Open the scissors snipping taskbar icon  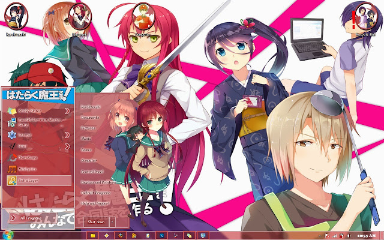(x=176, y=236)
